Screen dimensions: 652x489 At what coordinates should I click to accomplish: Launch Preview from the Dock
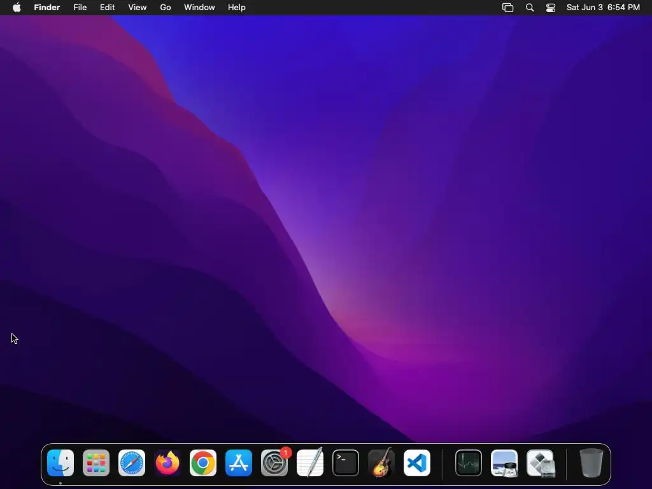click(x=504, y=463)
